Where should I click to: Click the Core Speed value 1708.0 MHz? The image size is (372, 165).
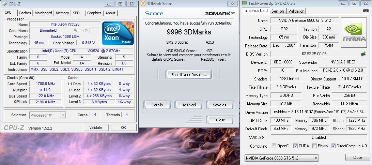45,84
